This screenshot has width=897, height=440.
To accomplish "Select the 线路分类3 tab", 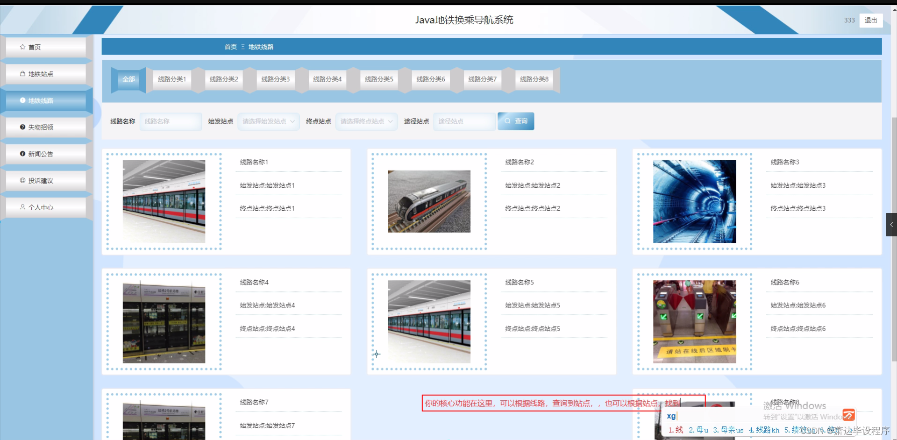I will pyautogui.click(x=276, y=79).
